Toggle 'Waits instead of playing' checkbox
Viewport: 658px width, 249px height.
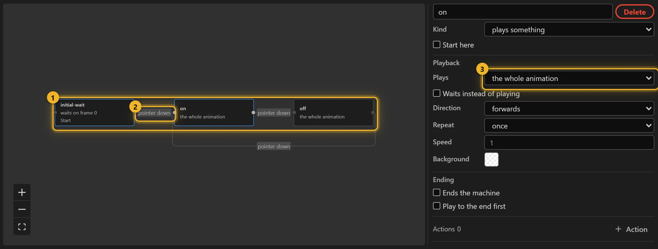tap(437, 93)
